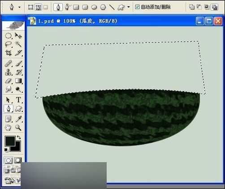Select the Magic Wand tool
The width and height of the screenshot is (225, 189).
[18, 44]
